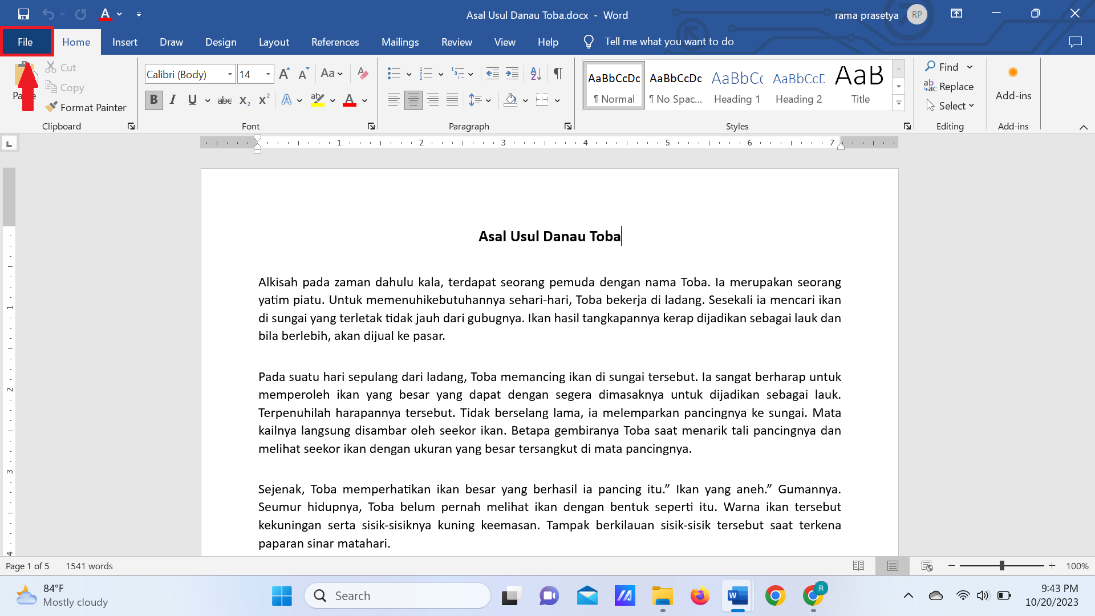1095x616 pixels.
Task: Click the Redo icon in Quick Access
Action: click(81, 14)
